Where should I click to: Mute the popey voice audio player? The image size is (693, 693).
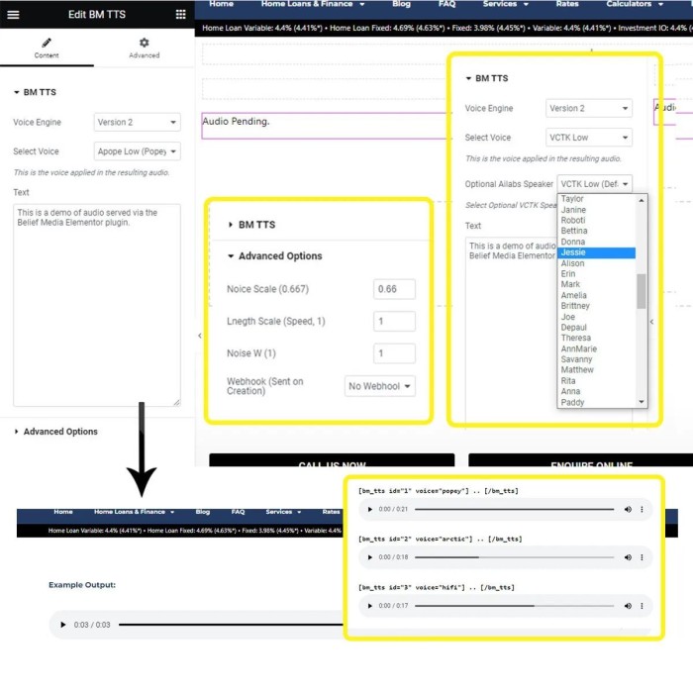coord(628,509)
